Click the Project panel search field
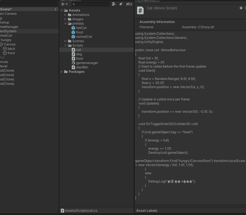This screenshot has height=215, width=246. coord(91,4)
